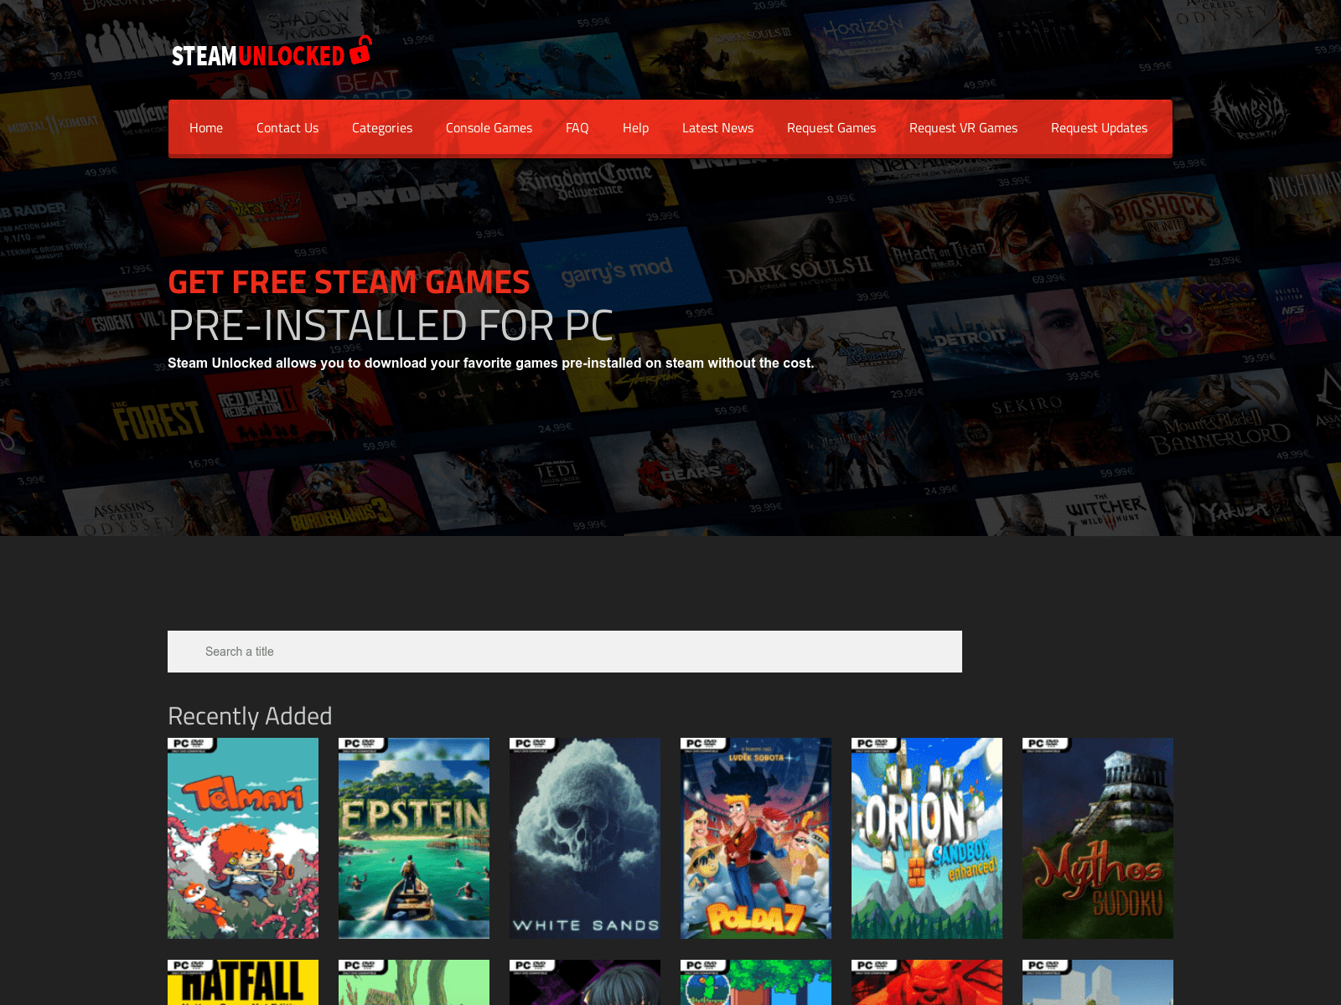
Task: Open the green vine cover in second row
Action: (x=414, y=982)
